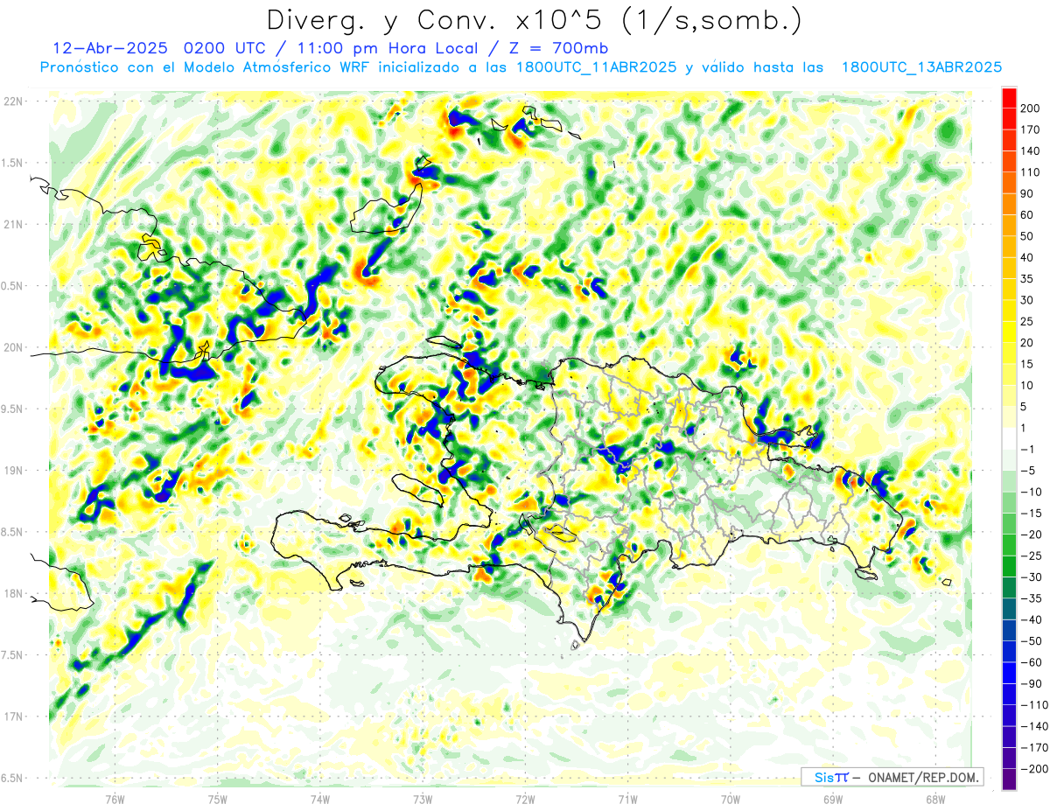Click the dark red swatch above 200
This screenshot has width=1050, height=811.
1009,98
